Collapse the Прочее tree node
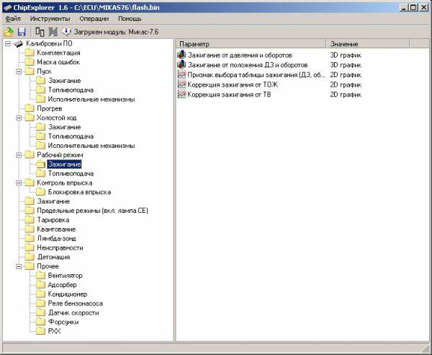The image size is (432, 355). [x=19, y=266]
